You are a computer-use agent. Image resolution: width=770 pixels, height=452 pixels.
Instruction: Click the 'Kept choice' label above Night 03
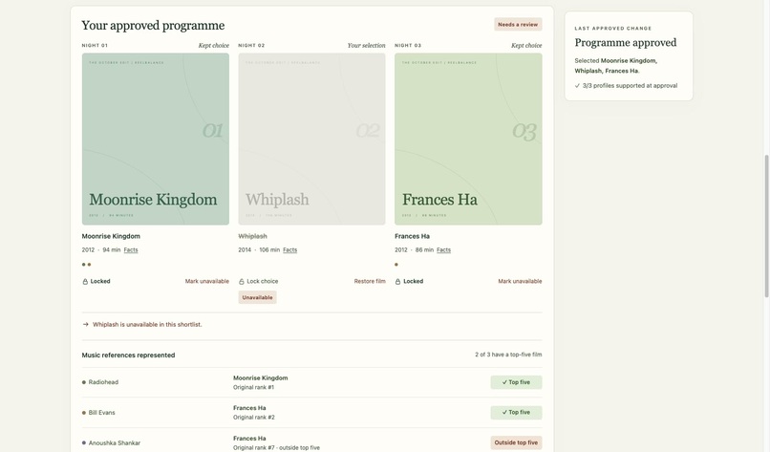(x=526, y=45)
